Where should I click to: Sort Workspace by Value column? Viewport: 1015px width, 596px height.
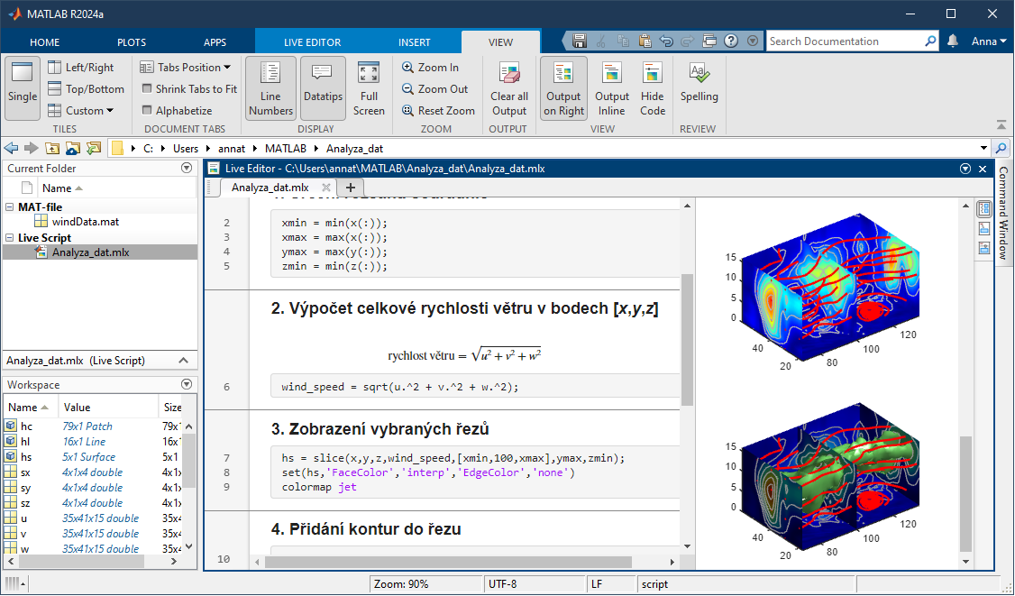108,407
